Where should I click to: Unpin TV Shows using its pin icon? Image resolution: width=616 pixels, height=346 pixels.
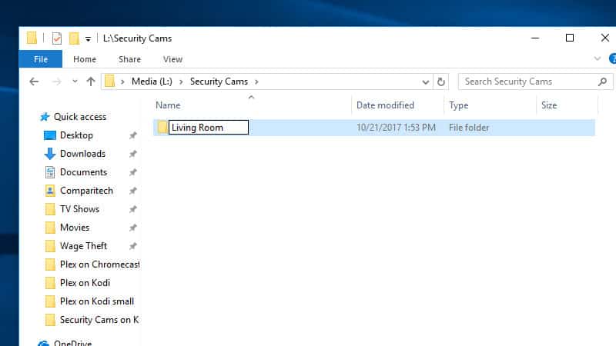[x=132, y=209]
